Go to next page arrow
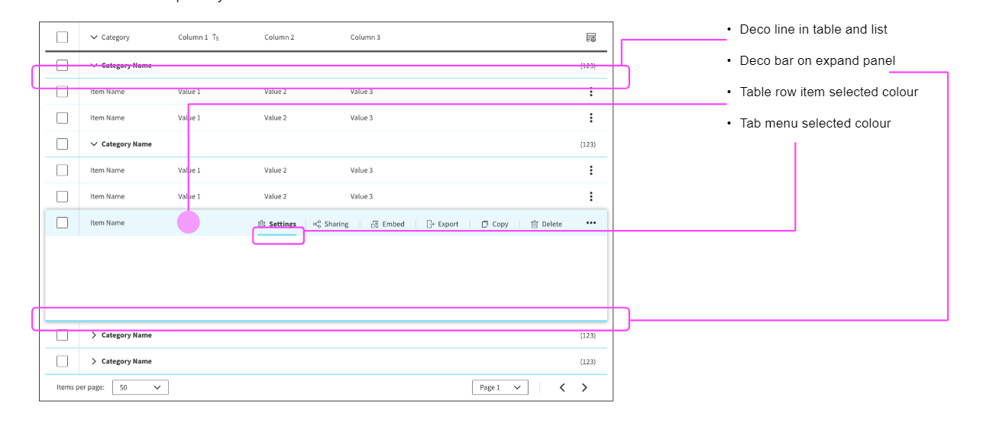Image resolution: width=983 pixels, height=427 pixels. click(584, 387)
